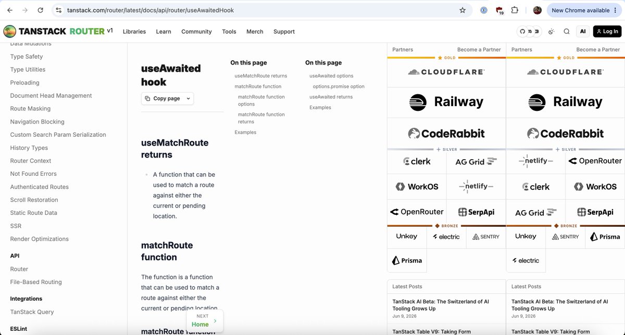
Task: Toggle the site color theme icon
Action: pyautogui.click(x=551, y=31)
